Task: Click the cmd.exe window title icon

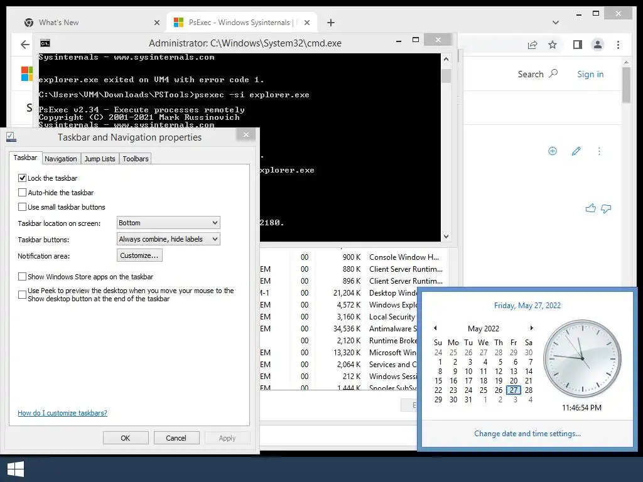Action: tap(45, 43)
